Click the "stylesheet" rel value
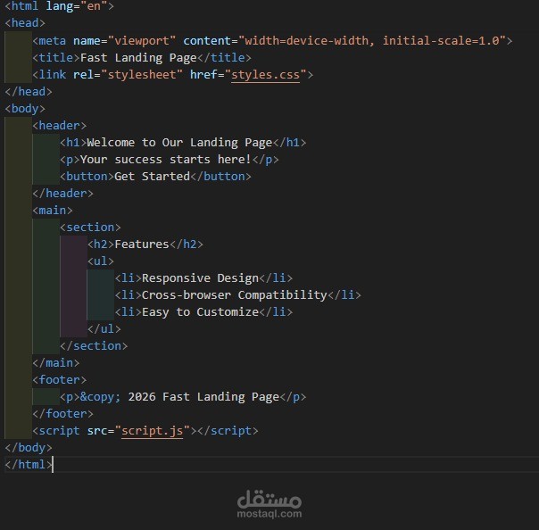Image resolution: width=539 pixels, height=530 pixels. click(x=142, y=75)
